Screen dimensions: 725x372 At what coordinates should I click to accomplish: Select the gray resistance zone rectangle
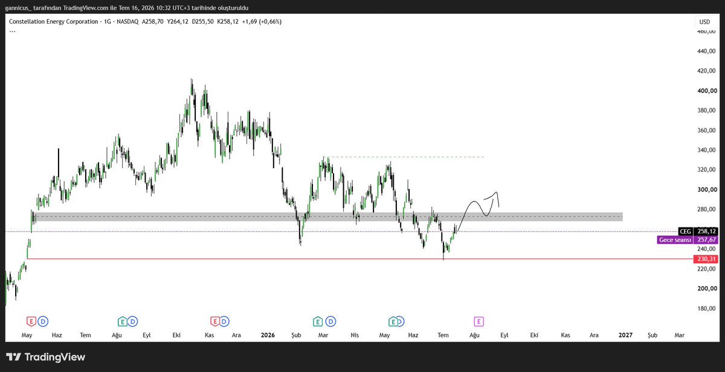click(x=329, y=217)
